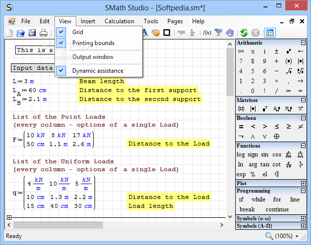Viewport: 311px width, 245px height.
Task: Click the vertical scrollbar down arrow
Action: [230, 217]
